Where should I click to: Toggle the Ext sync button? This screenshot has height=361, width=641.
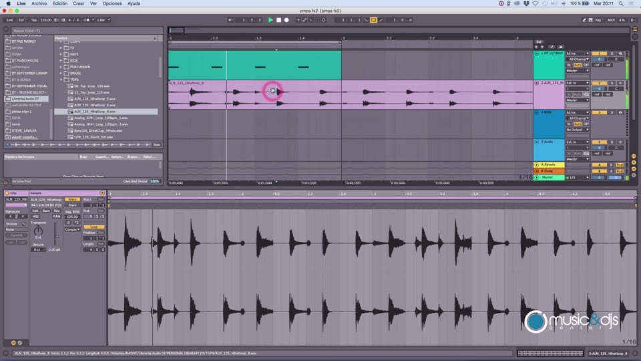tap(21, 19)
